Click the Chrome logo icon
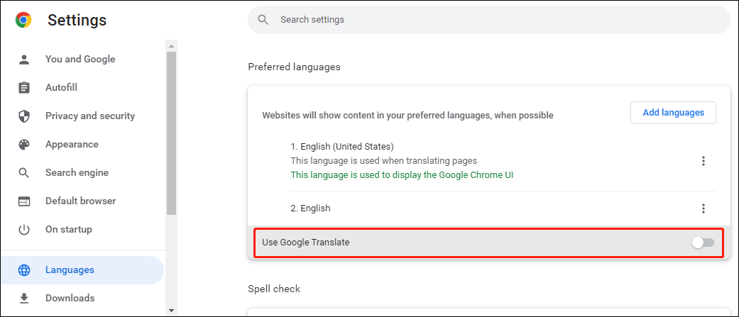 (23, 21)
